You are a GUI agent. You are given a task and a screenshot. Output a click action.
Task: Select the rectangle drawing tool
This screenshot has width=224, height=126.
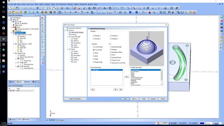coord(94,8)
